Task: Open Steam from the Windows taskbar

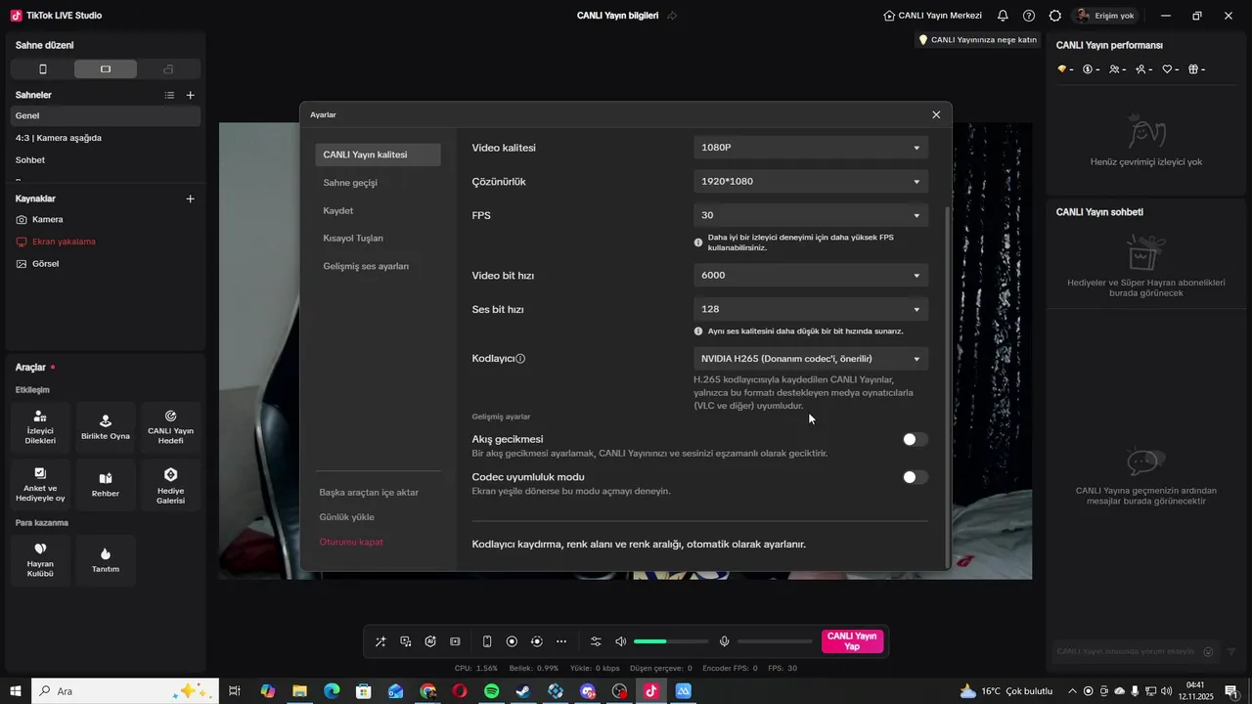Action: click(x=523, y=691)
